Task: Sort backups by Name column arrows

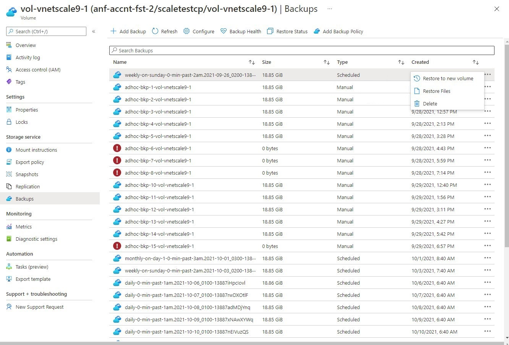Action: [251, 62]
